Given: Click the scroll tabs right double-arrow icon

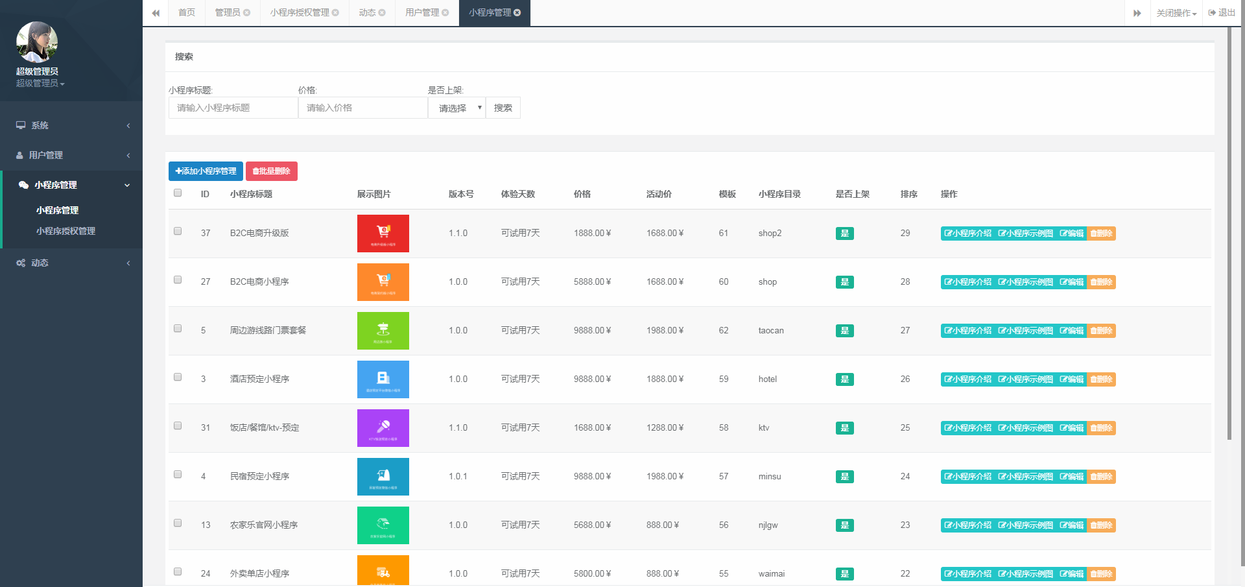Looking at the screenshot, I should [x=1137, y=13].
